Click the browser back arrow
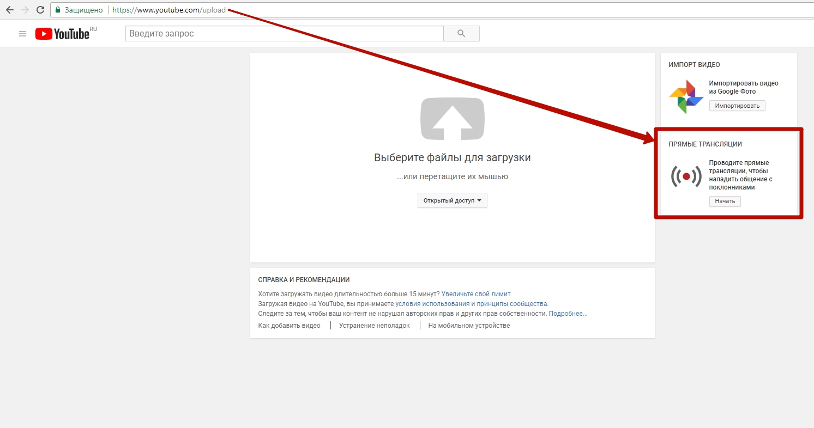814x428 pixels. 9,10
